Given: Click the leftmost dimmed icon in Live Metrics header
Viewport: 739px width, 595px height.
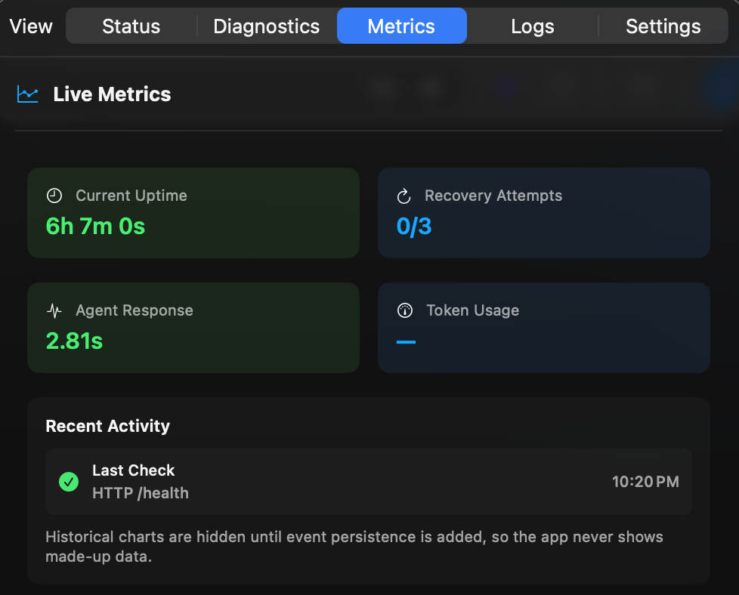Looking at the screenshot, I should pos(382,88).
